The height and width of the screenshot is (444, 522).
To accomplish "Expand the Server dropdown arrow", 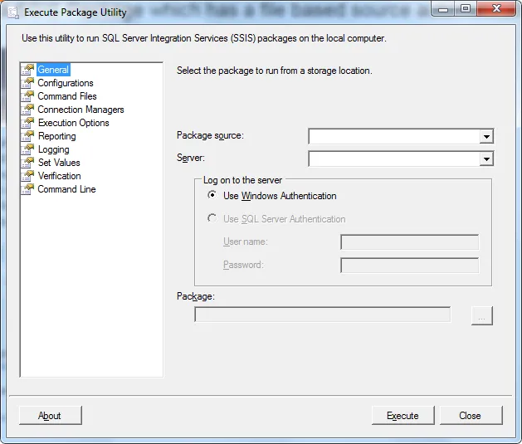I will click(x=486, y=159).
